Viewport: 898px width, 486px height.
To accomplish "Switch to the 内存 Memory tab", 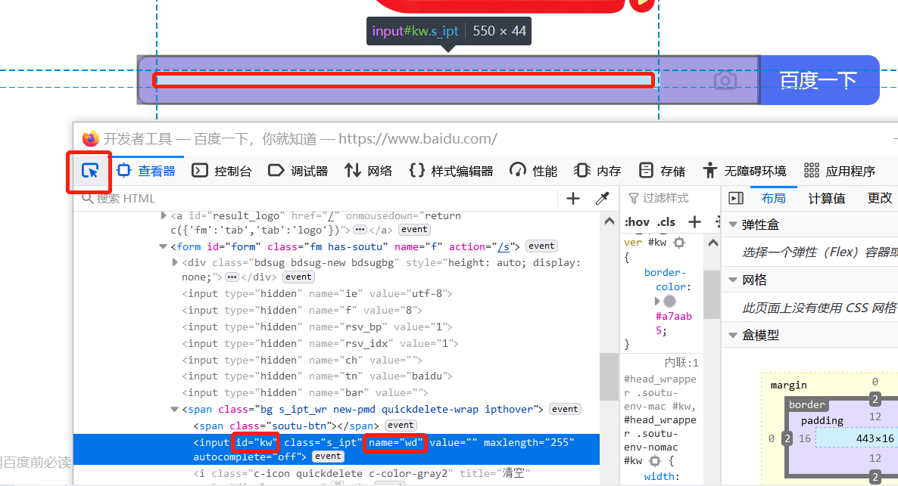I will coord(597,170).
